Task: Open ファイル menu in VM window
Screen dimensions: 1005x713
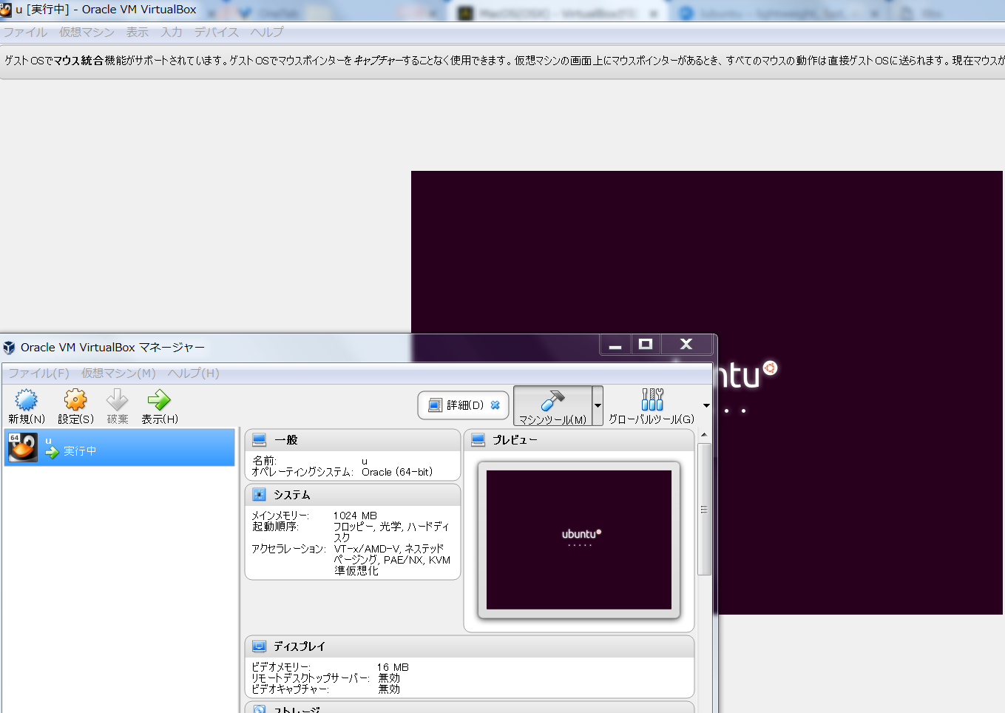Action: pos(25,33)
